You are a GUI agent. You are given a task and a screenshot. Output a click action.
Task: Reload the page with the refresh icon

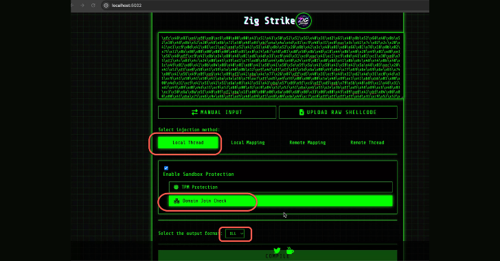(x=93, y=5)
